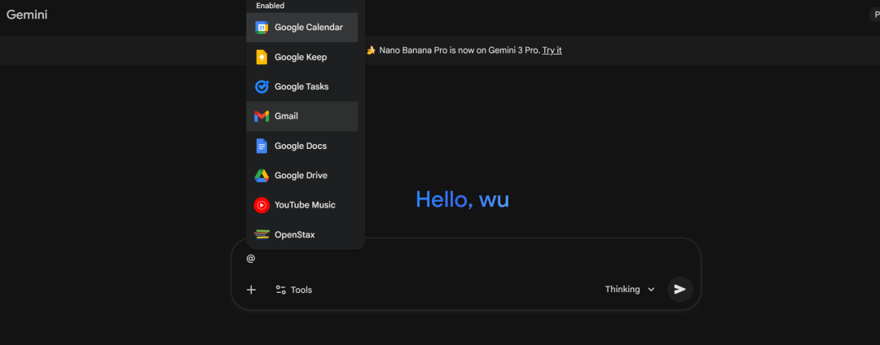880x345 pixels.
Task: Expand the Thinking chevron arrow
Action: 651,290
